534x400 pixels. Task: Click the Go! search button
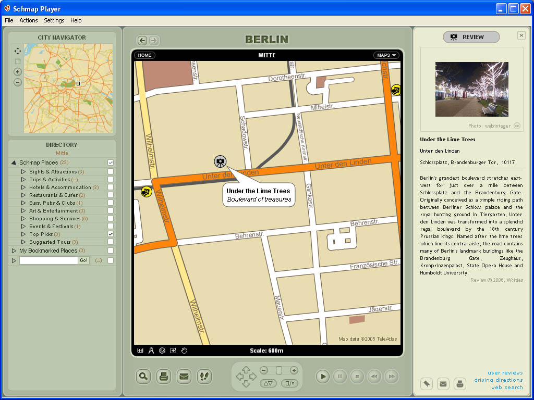point(84,260)
